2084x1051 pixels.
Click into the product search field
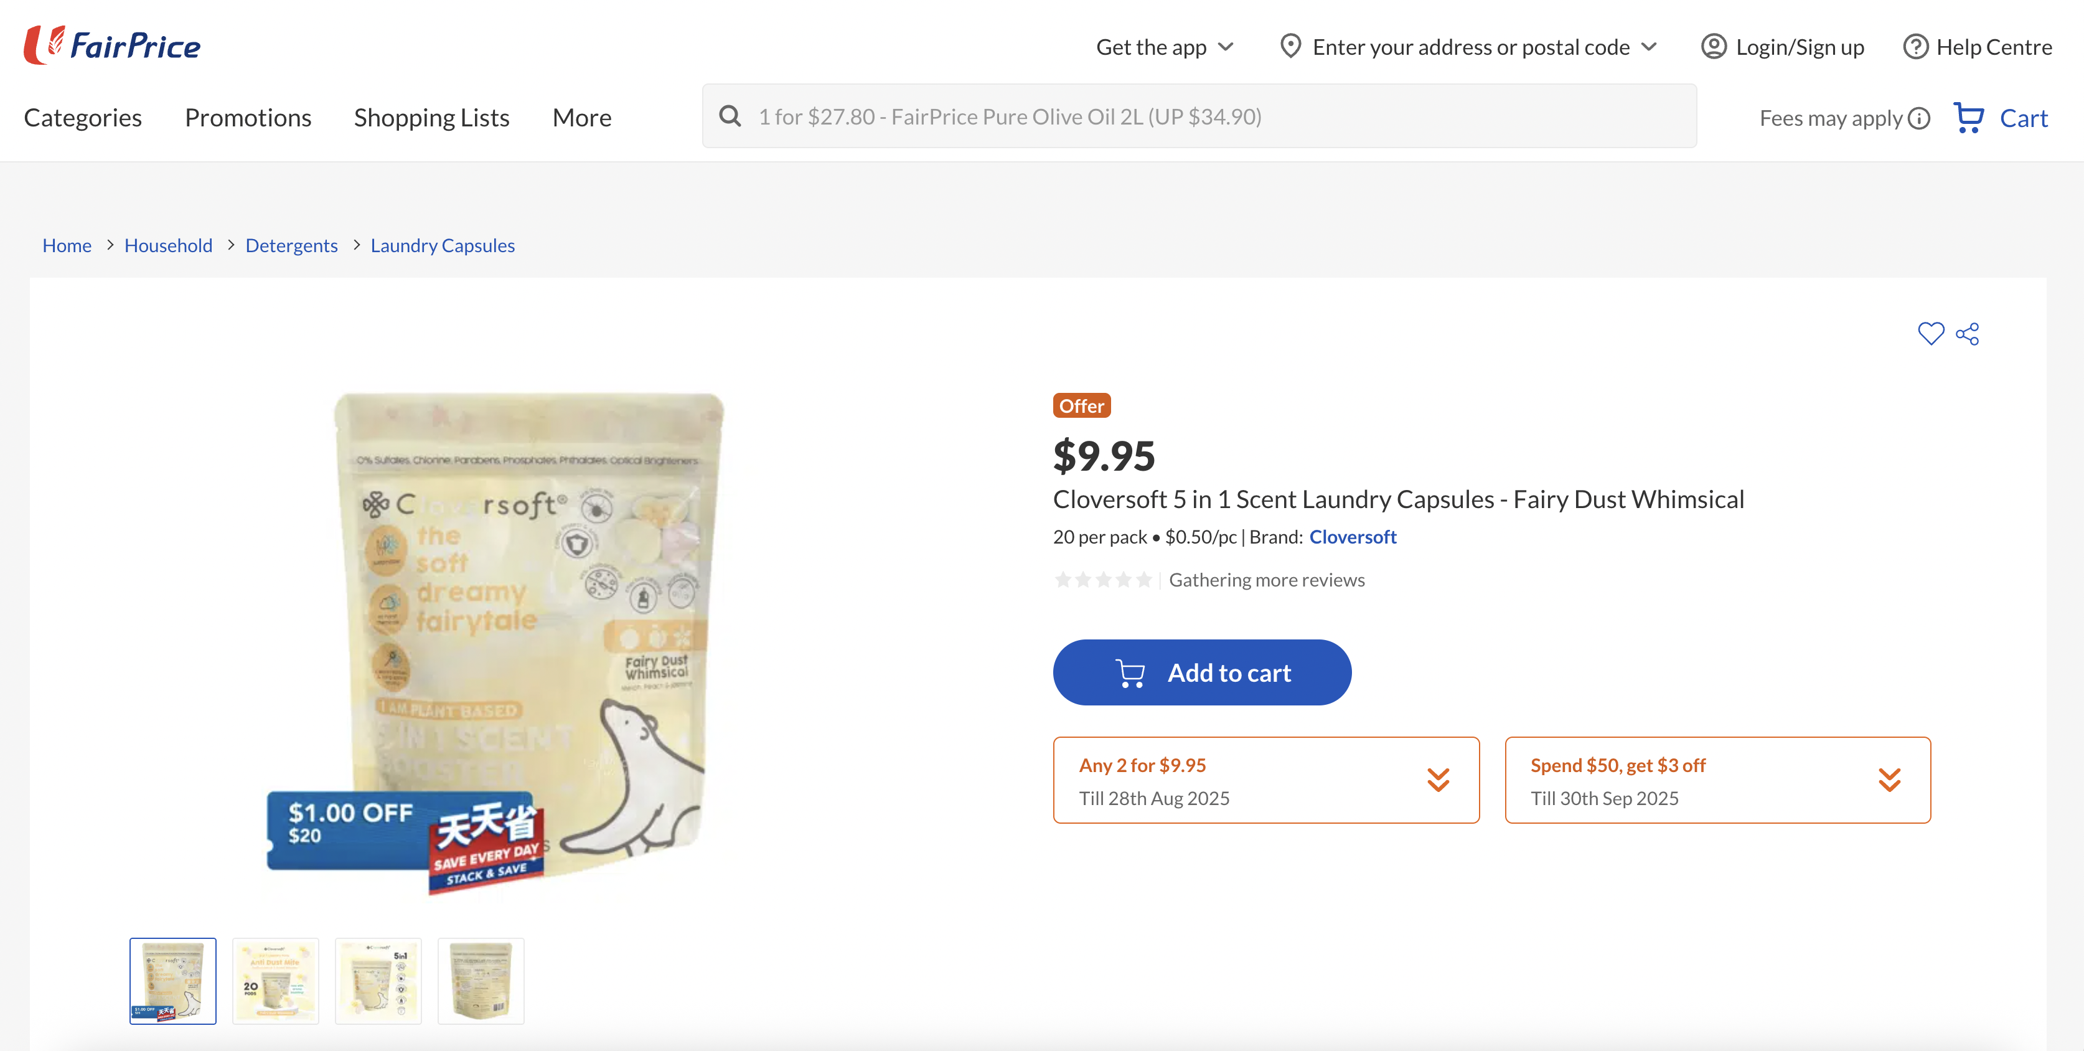click(1214, 116)
